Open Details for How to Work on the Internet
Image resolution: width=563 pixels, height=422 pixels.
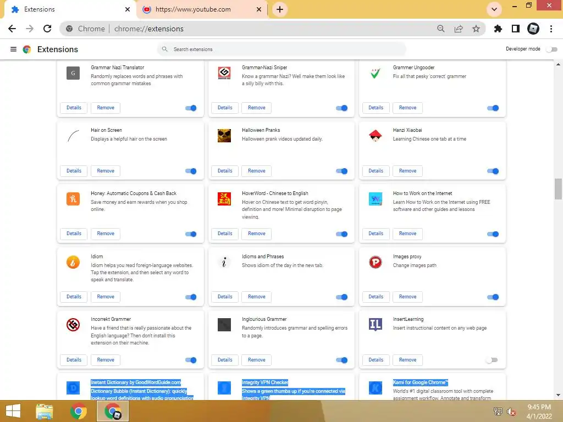pyautogui.click(x=376, y=234)
